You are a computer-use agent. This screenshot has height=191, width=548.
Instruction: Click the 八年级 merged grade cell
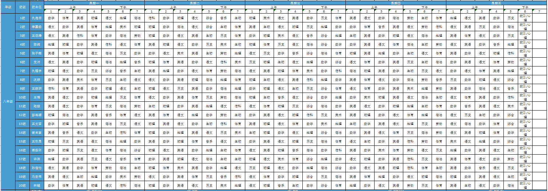[8, 101]
